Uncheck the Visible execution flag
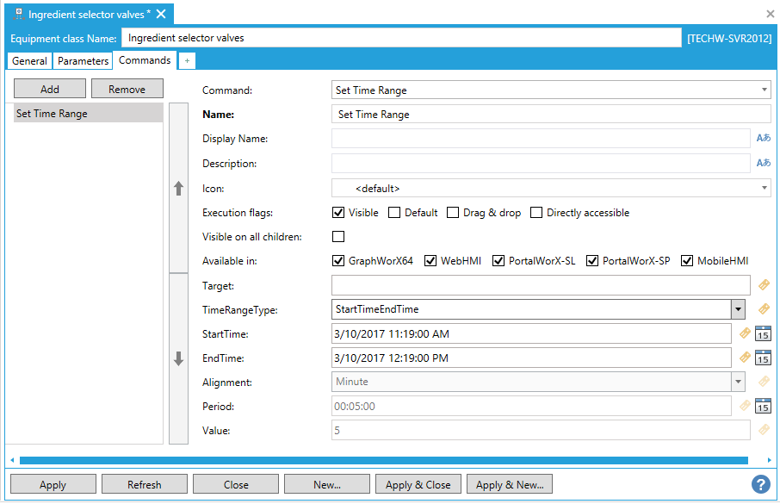Viewport: 780px width, 504px height. coord(338,213)
